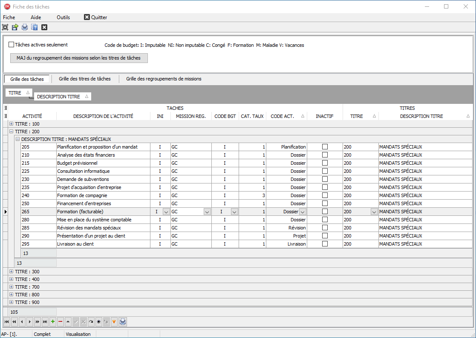
Task: Click the edit record triangle icon
Action: pyautogui.click(x=68, y=322)
